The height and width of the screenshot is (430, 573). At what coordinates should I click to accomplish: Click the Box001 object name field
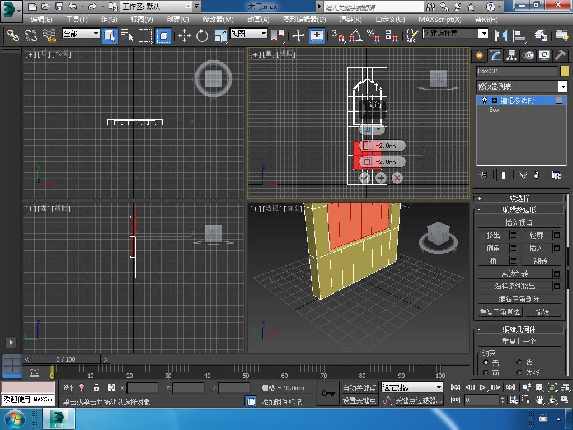pyautogui.click(x=516, y=71)
